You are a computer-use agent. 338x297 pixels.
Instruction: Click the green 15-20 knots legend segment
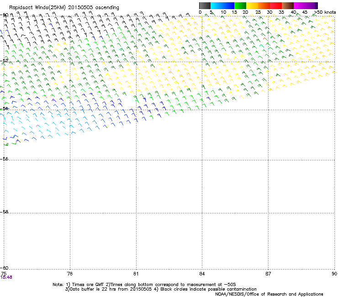click(240, 5)
